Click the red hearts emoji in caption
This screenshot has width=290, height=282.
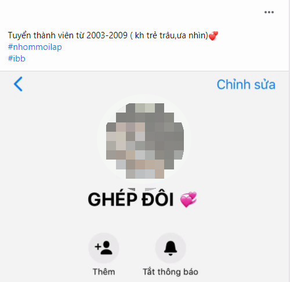(x=213, y=36)
